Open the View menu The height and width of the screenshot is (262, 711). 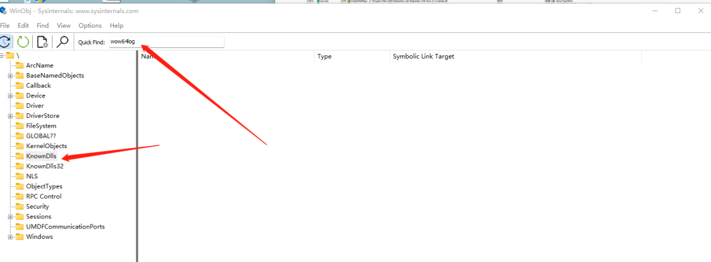(64, 26)
